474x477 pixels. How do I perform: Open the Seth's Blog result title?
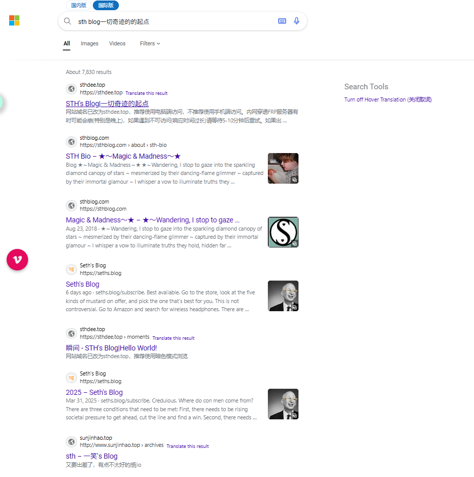[x=83, y=284]
